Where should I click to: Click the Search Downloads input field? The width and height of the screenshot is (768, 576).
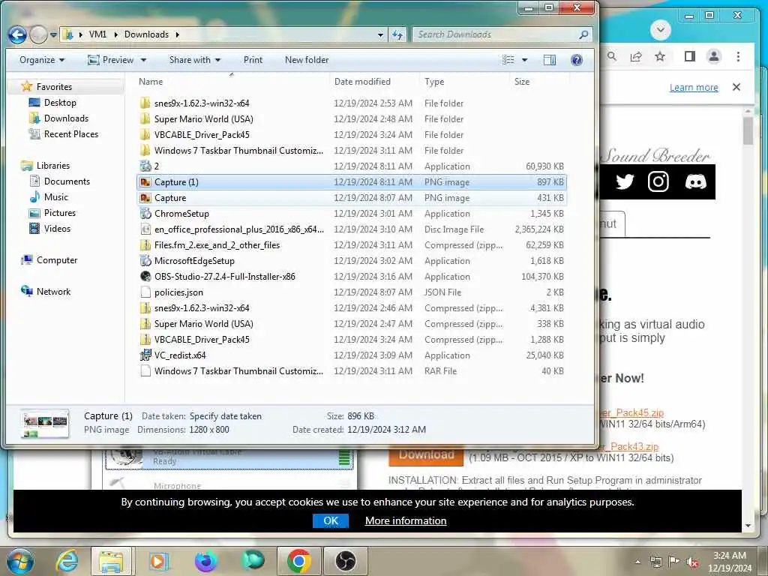496,34
